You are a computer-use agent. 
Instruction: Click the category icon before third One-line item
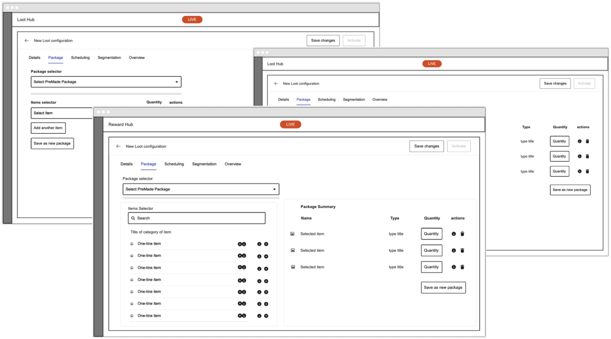pyautogui.click(x=131, y=267)
